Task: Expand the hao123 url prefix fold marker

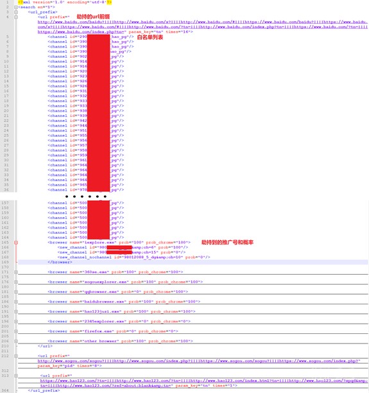Action: click(x=16, y=376)
